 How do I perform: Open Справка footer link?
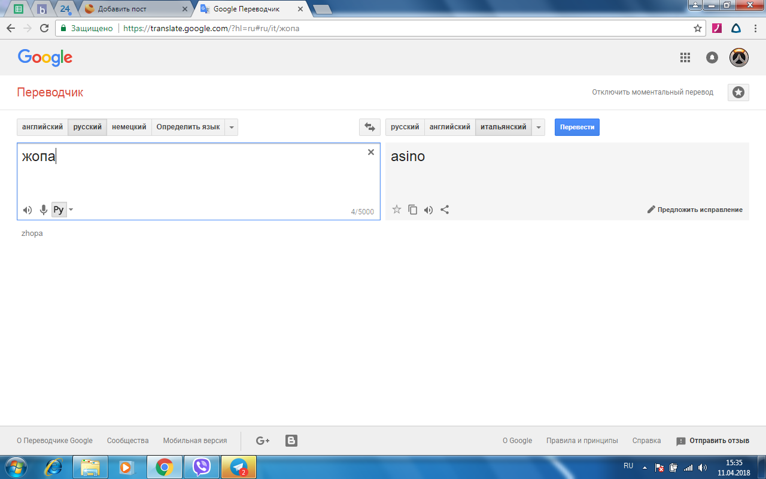pos(647,441)
